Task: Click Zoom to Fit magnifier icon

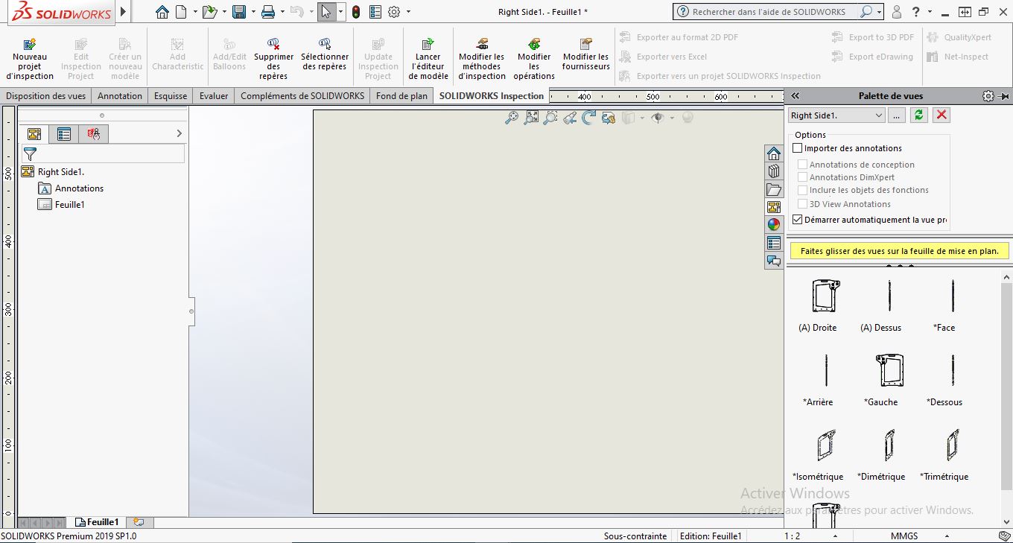Action: (x=512, y=118)
